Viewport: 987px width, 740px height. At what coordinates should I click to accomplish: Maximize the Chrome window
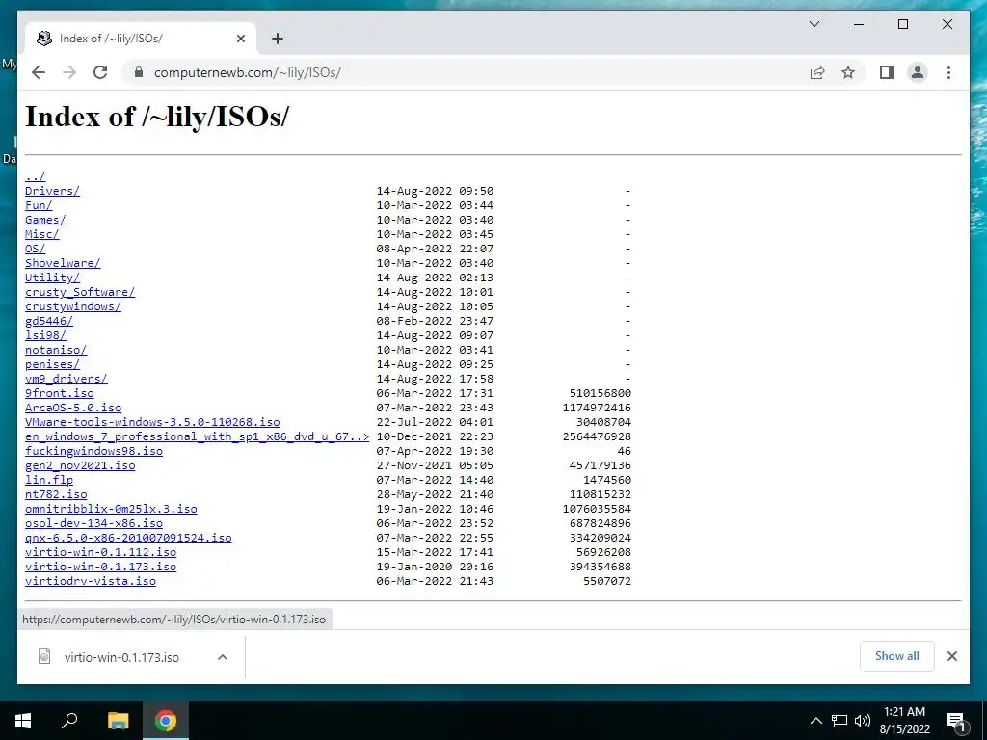[x=902, y=24]
